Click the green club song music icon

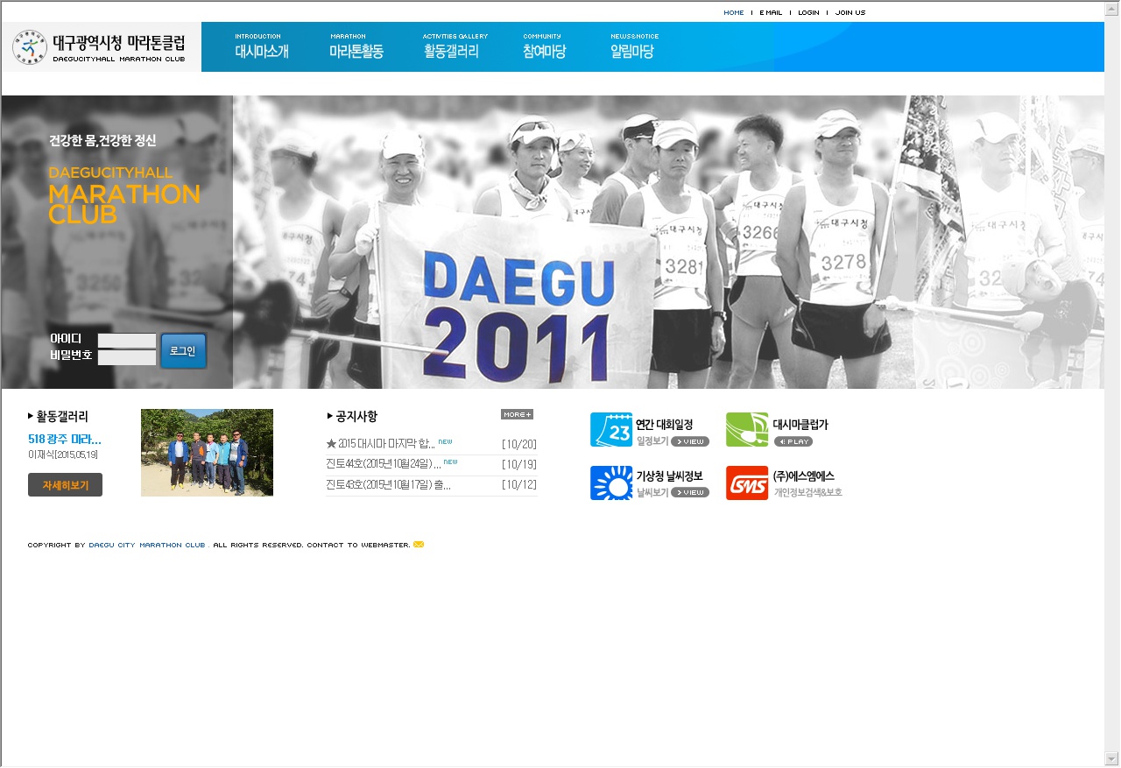tap(746, 430)
